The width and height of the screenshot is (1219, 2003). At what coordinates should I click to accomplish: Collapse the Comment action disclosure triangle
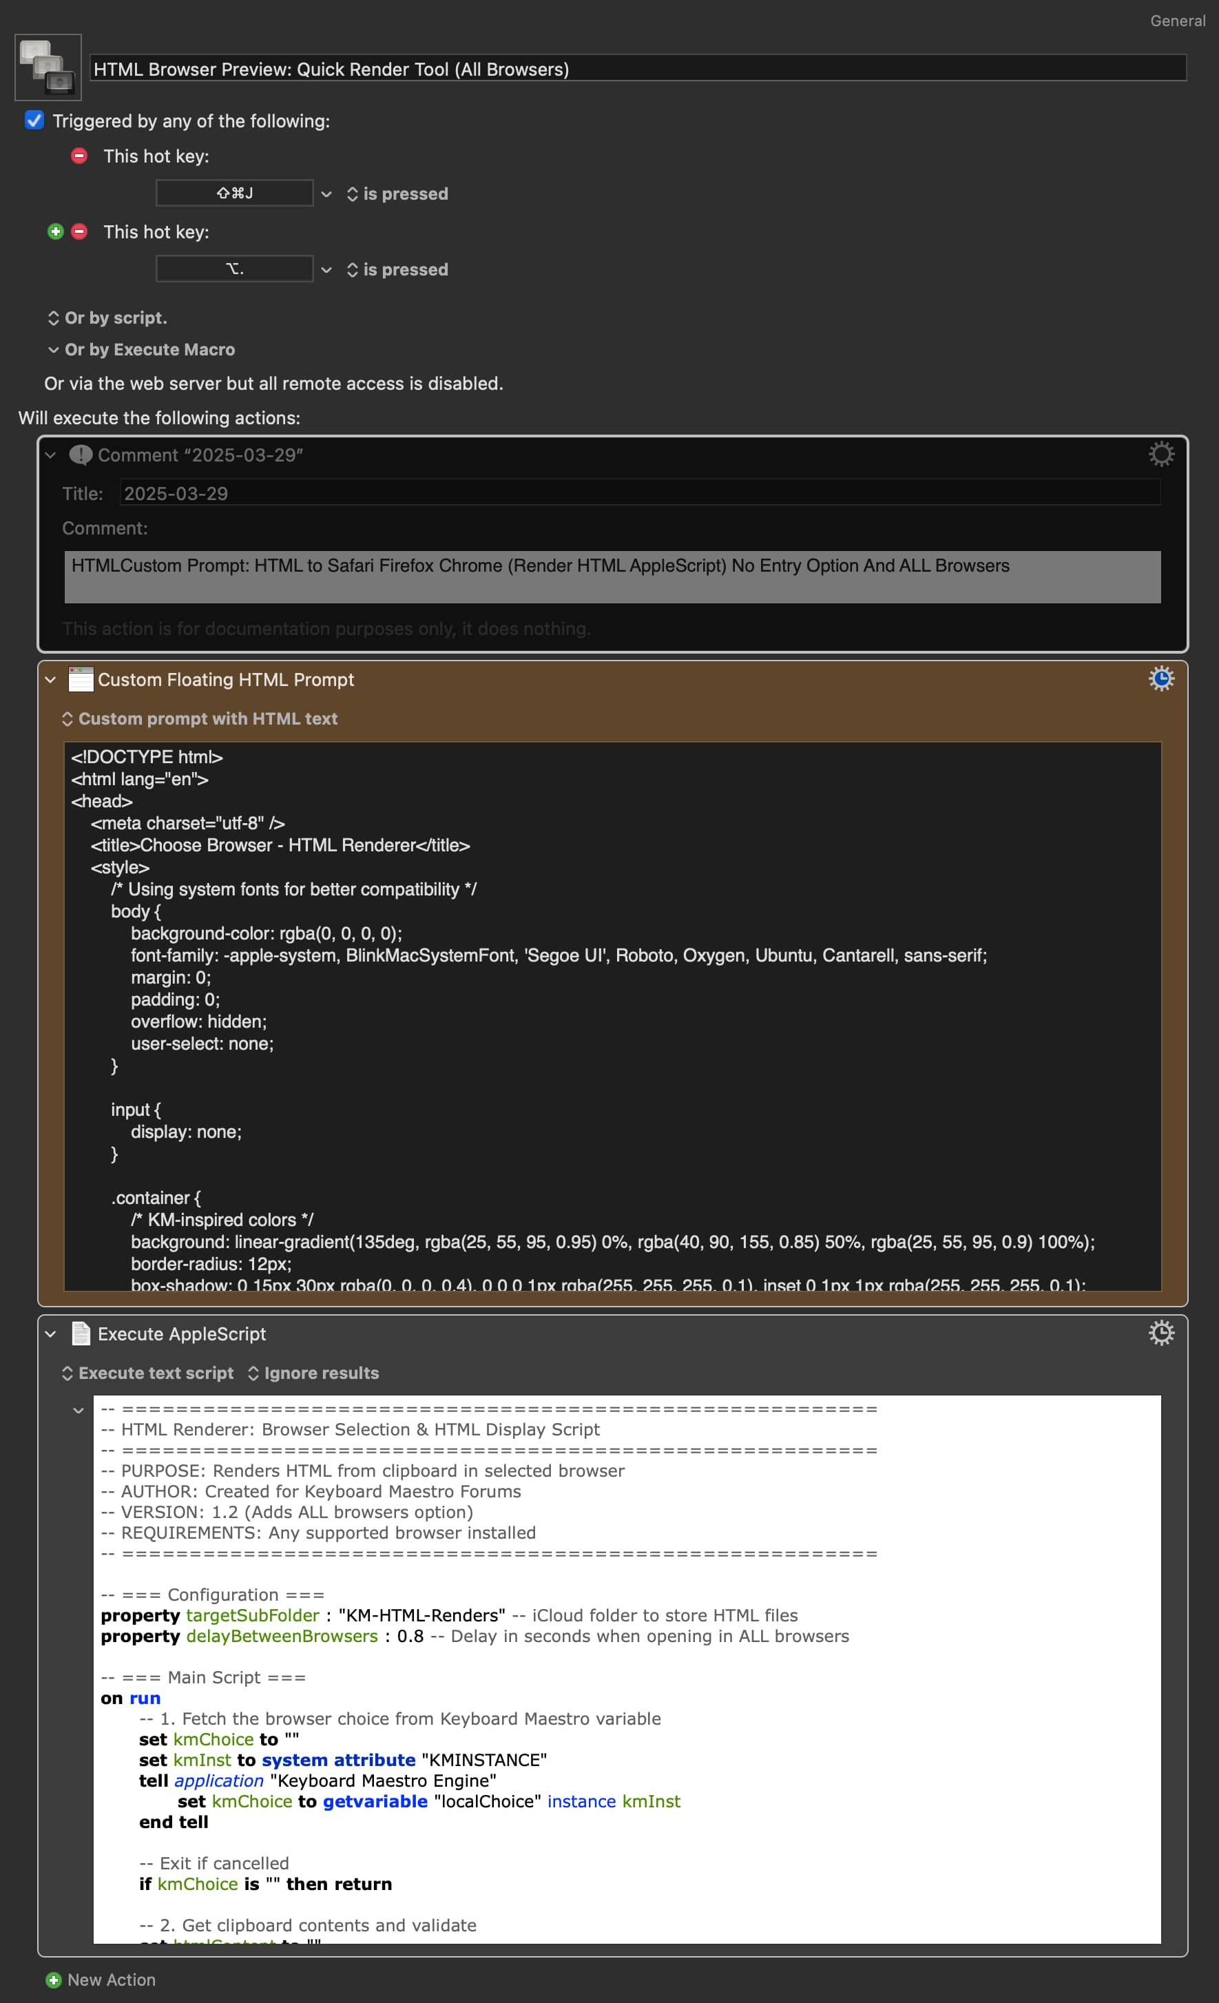pyautogui.click(x=50, y=455)
